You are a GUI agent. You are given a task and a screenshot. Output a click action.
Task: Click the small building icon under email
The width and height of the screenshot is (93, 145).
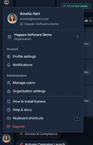[21, 24]
